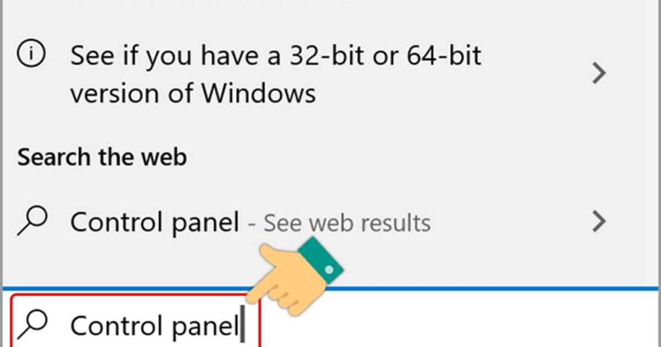Click the info icon beside the Windows version suggestion

pos(31,53)
